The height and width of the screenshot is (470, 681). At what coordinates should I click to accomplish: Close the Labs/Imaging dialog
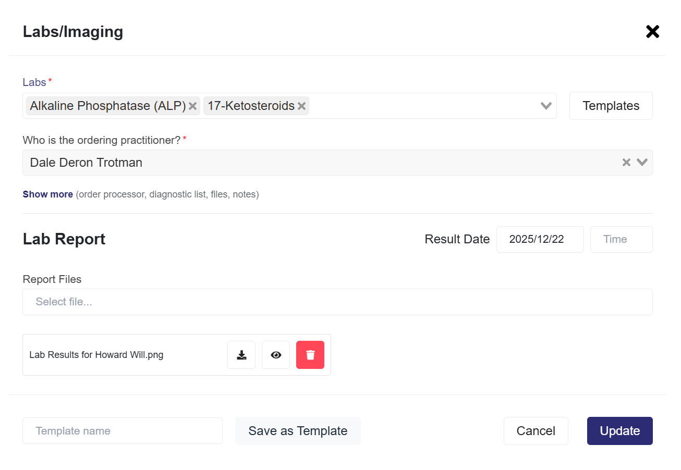[652, 32]
